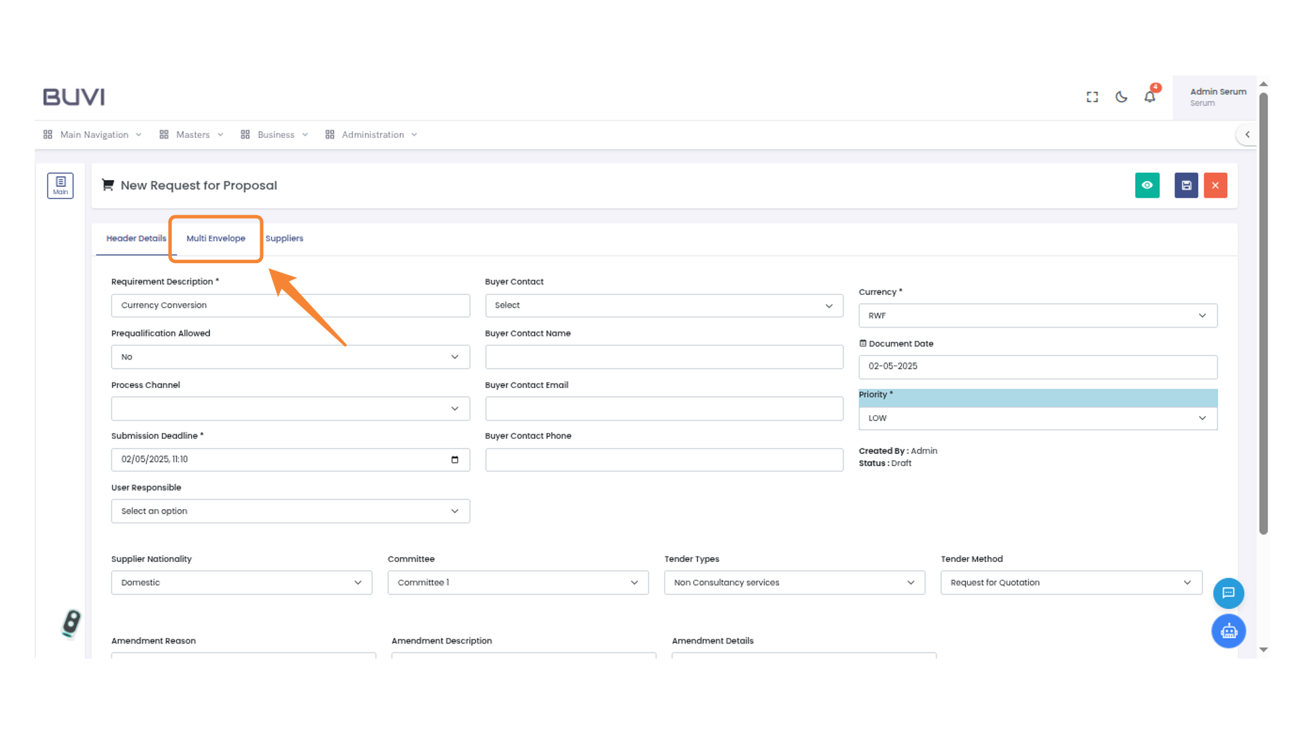The image size is (1305, 734).
Task: Switch to the Multi Envelope tab
Action: click(x=215, y=239)
